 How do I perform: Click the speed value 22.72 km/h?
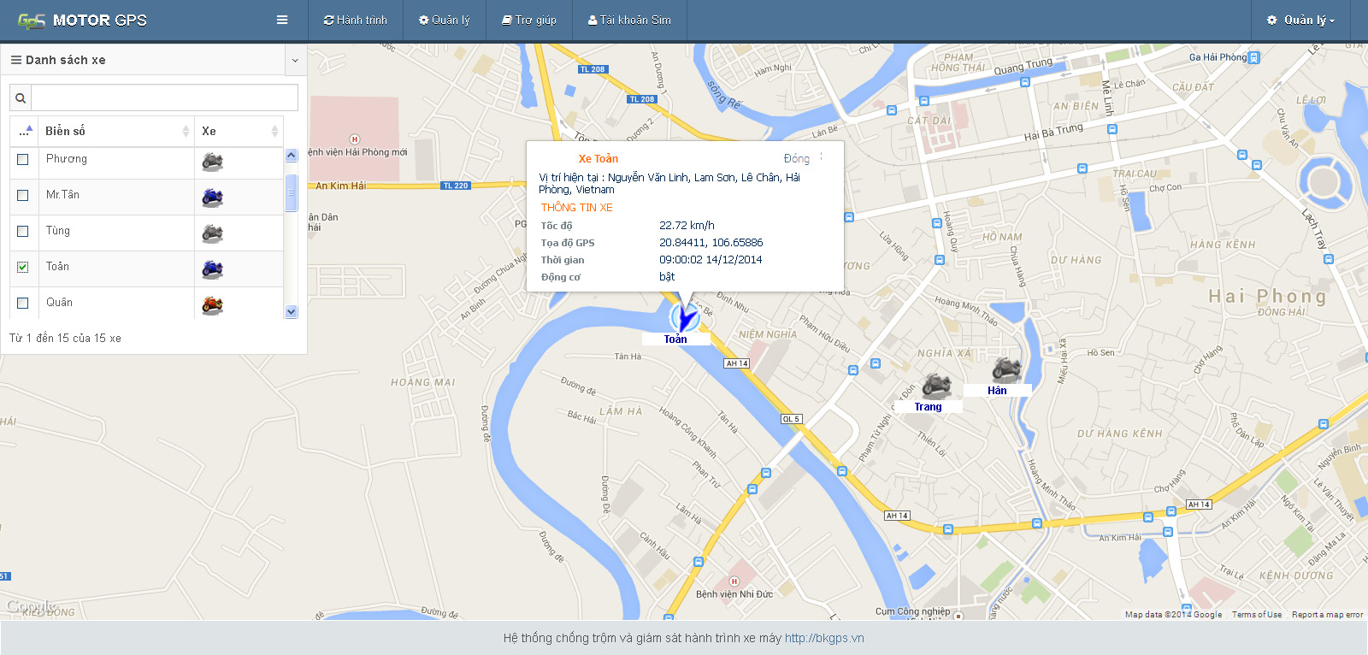687,226
